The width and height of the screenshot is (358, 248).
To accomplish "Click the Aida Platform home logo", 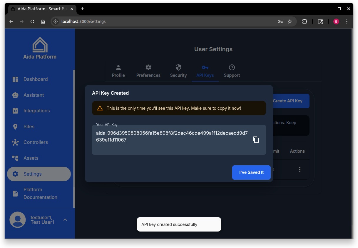I will coord(40,47).
